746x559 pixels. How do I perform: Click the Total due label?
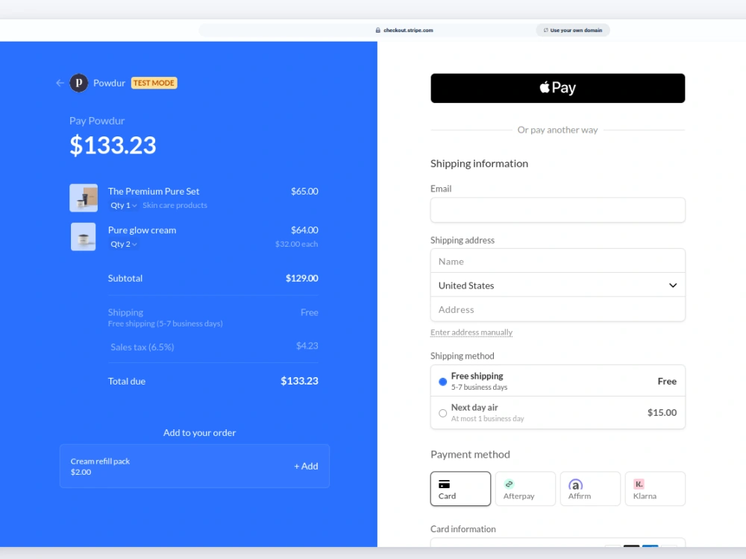[127, 381]
